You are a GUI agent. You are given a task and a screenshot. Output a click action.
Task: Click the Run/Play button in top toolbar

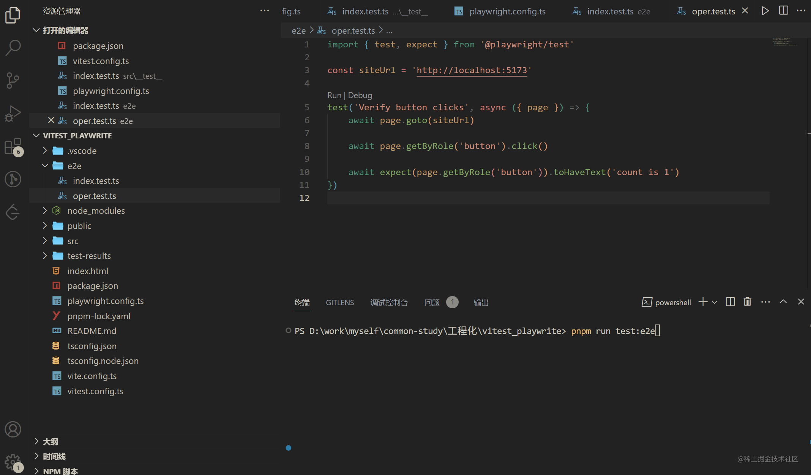click(766, 11)
